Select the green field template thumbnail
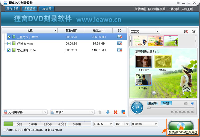This screenshot has height=137, width=200. pyautogui.click(x=171, y=41)
